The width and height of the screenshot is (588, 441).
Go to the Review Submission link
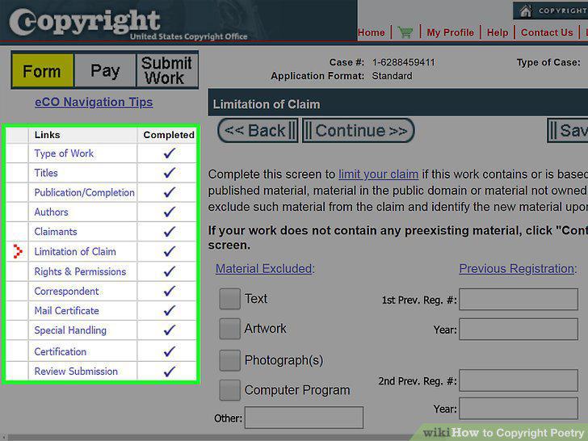point(76,372)
